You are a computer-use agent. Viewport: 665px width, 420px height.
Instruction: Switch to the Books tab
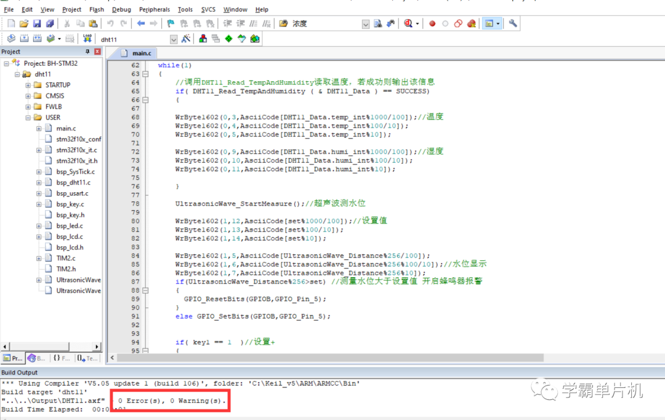(x=36, y=358)
